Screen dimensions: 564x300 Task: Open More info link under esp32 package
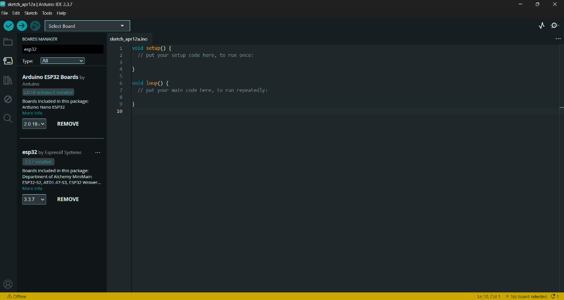click(x=32, y=189)
